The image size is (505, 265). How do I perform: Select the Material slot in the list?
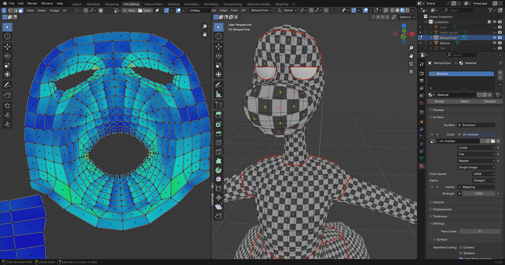click(x=461, y=74)
